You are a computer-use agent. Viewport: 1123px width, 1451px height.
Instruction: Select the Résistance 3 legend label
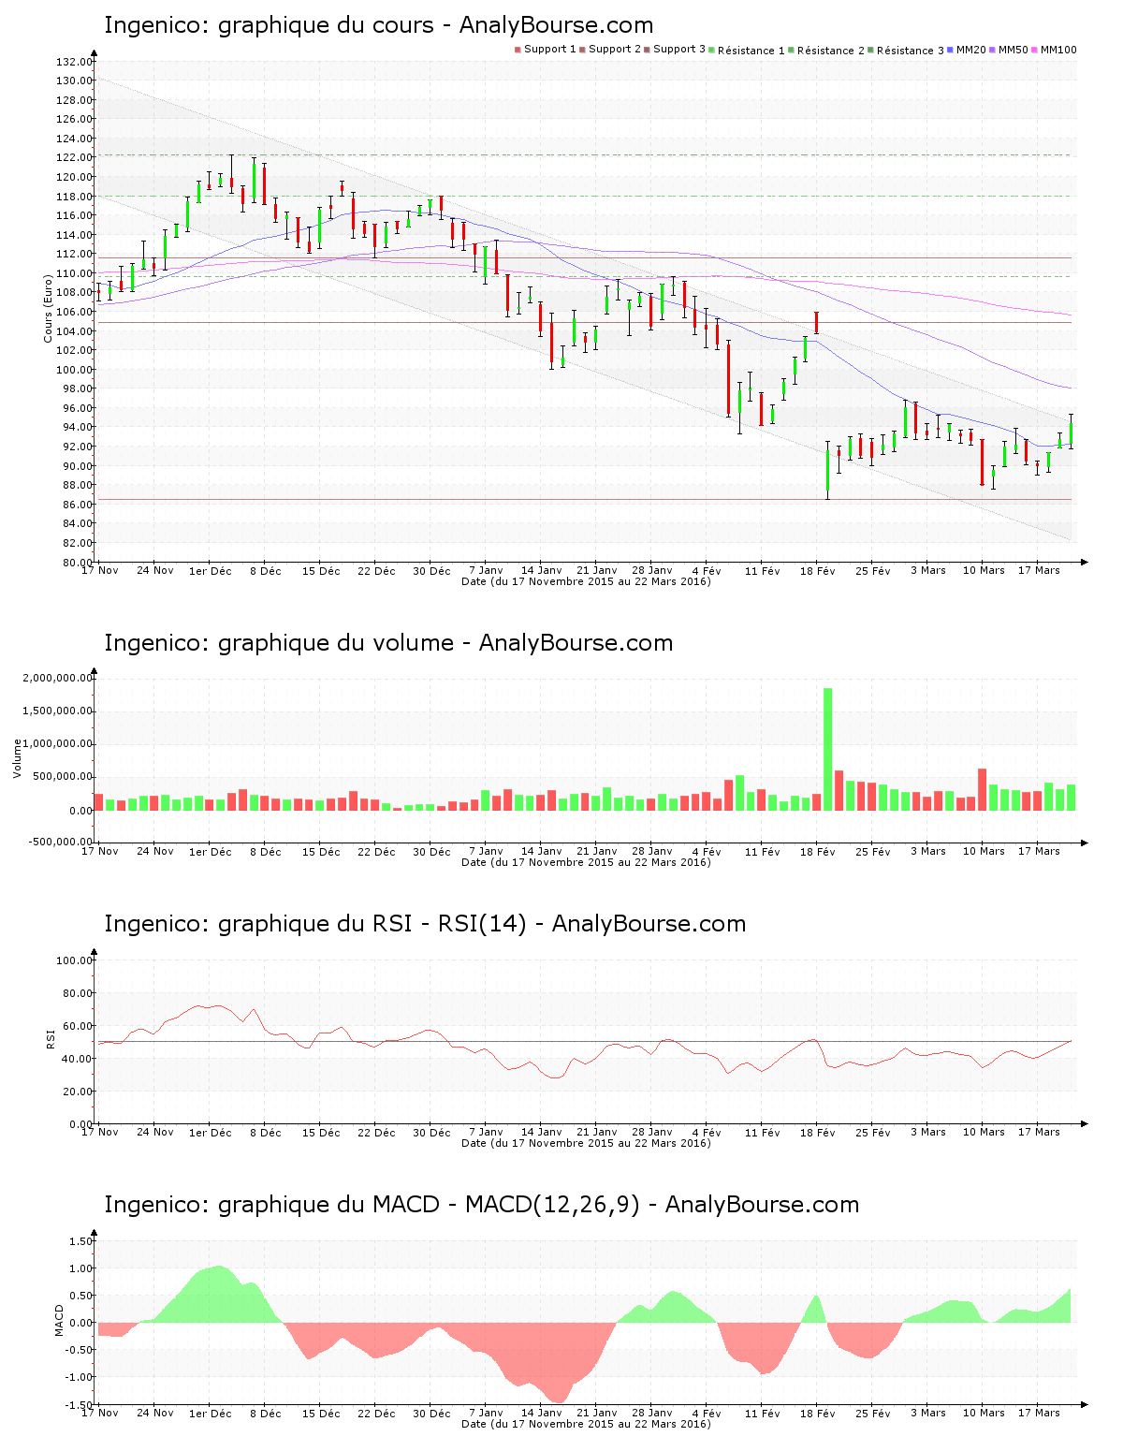click(x=911, y=50)
